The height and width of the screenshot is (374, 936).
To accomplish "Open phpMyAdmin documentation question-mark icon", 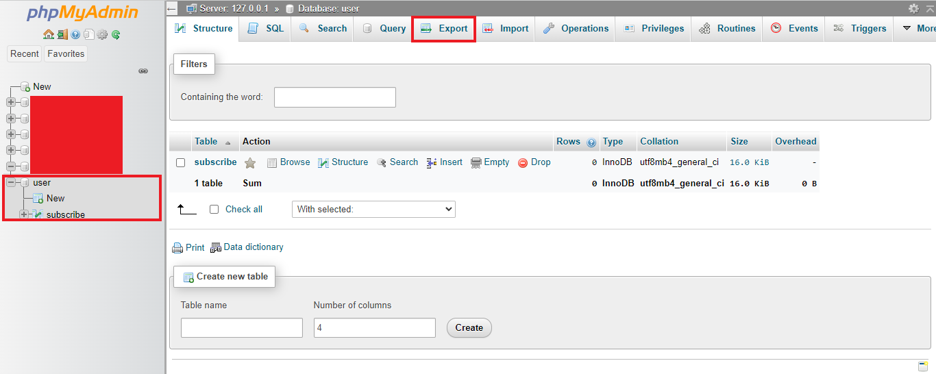I will click(x=75, y=34).
